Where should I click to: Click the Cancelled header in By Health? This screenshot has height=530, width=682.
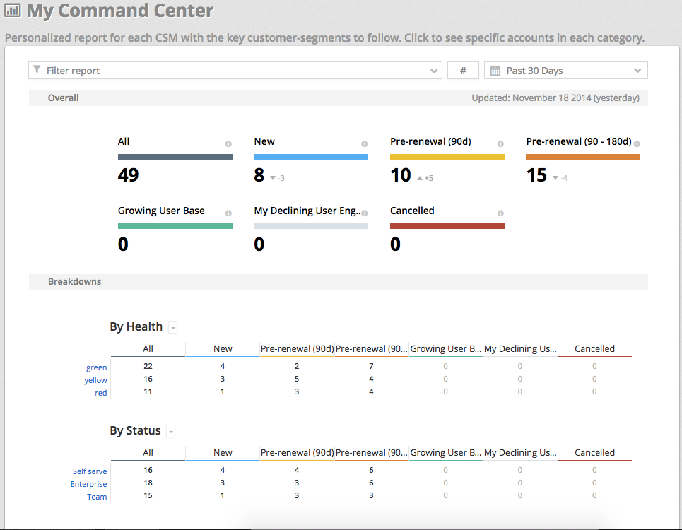(594, 348)
